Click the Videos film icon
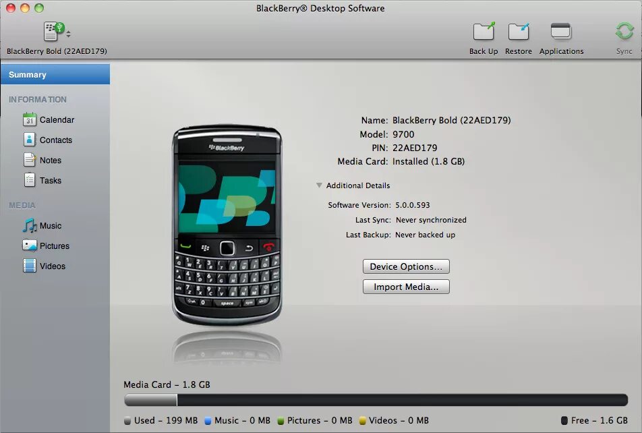 [x=30, y=266]
